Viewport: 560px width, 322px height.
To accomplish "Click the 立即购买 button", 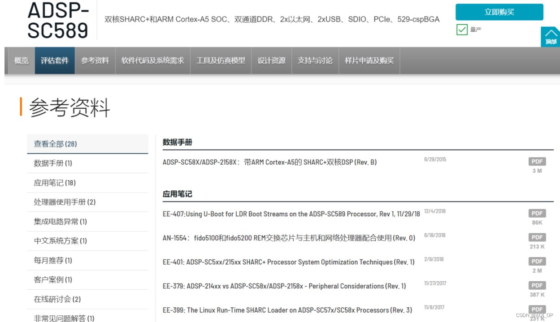I will (499, 12).
